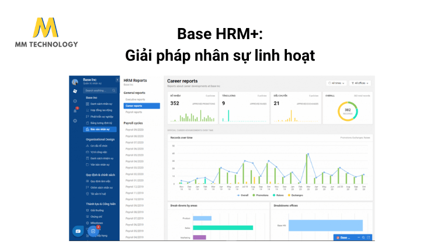Viewport: 444px width, 251px height.
Task: Toggle the 'Overall' legend series
Action: (242, 195)
